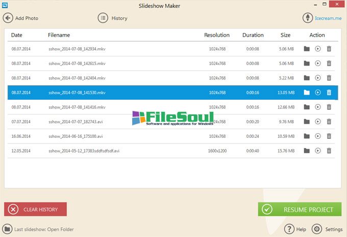
Task: Open the Help section
Action: pyautogui.click(x=290, y=229)
